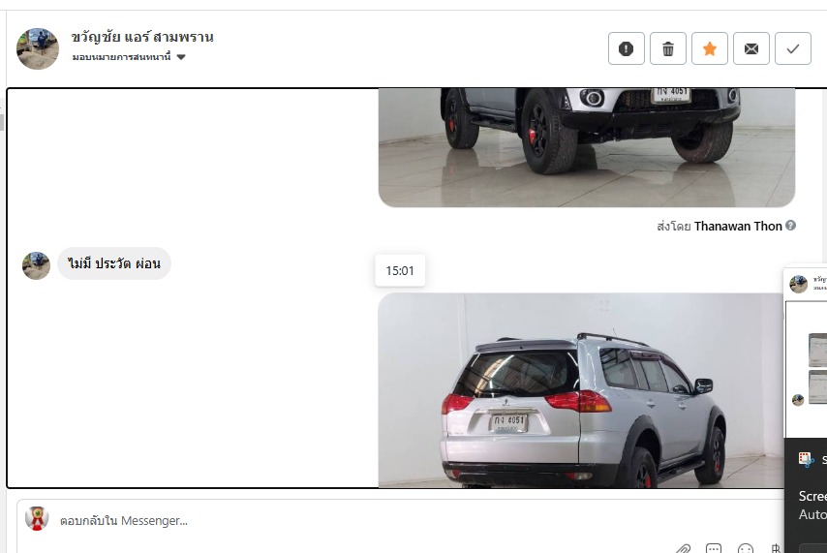Image resolution: width=827 pixels, height=553 pixels.
Task: Click the baht payment request icon
Action: click(776, 549)
